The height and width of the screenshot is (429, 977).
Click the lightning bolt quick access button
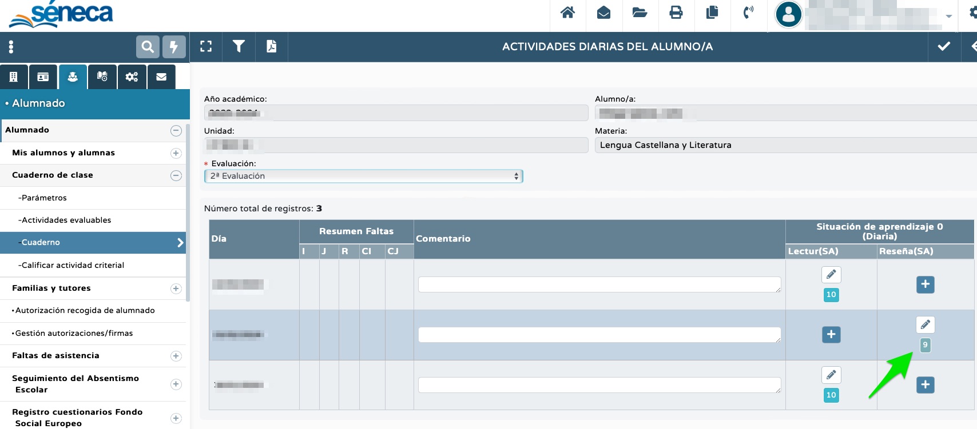click(174, 47)
